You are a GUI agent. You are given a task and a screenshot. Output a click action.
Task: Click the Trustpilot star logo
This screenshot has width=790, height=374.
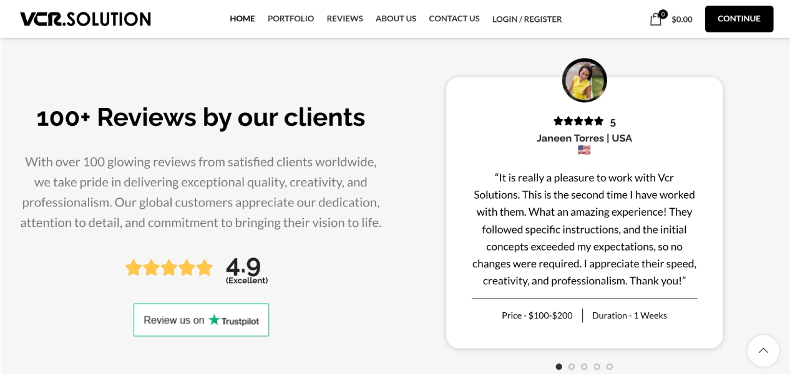(215, 320)
